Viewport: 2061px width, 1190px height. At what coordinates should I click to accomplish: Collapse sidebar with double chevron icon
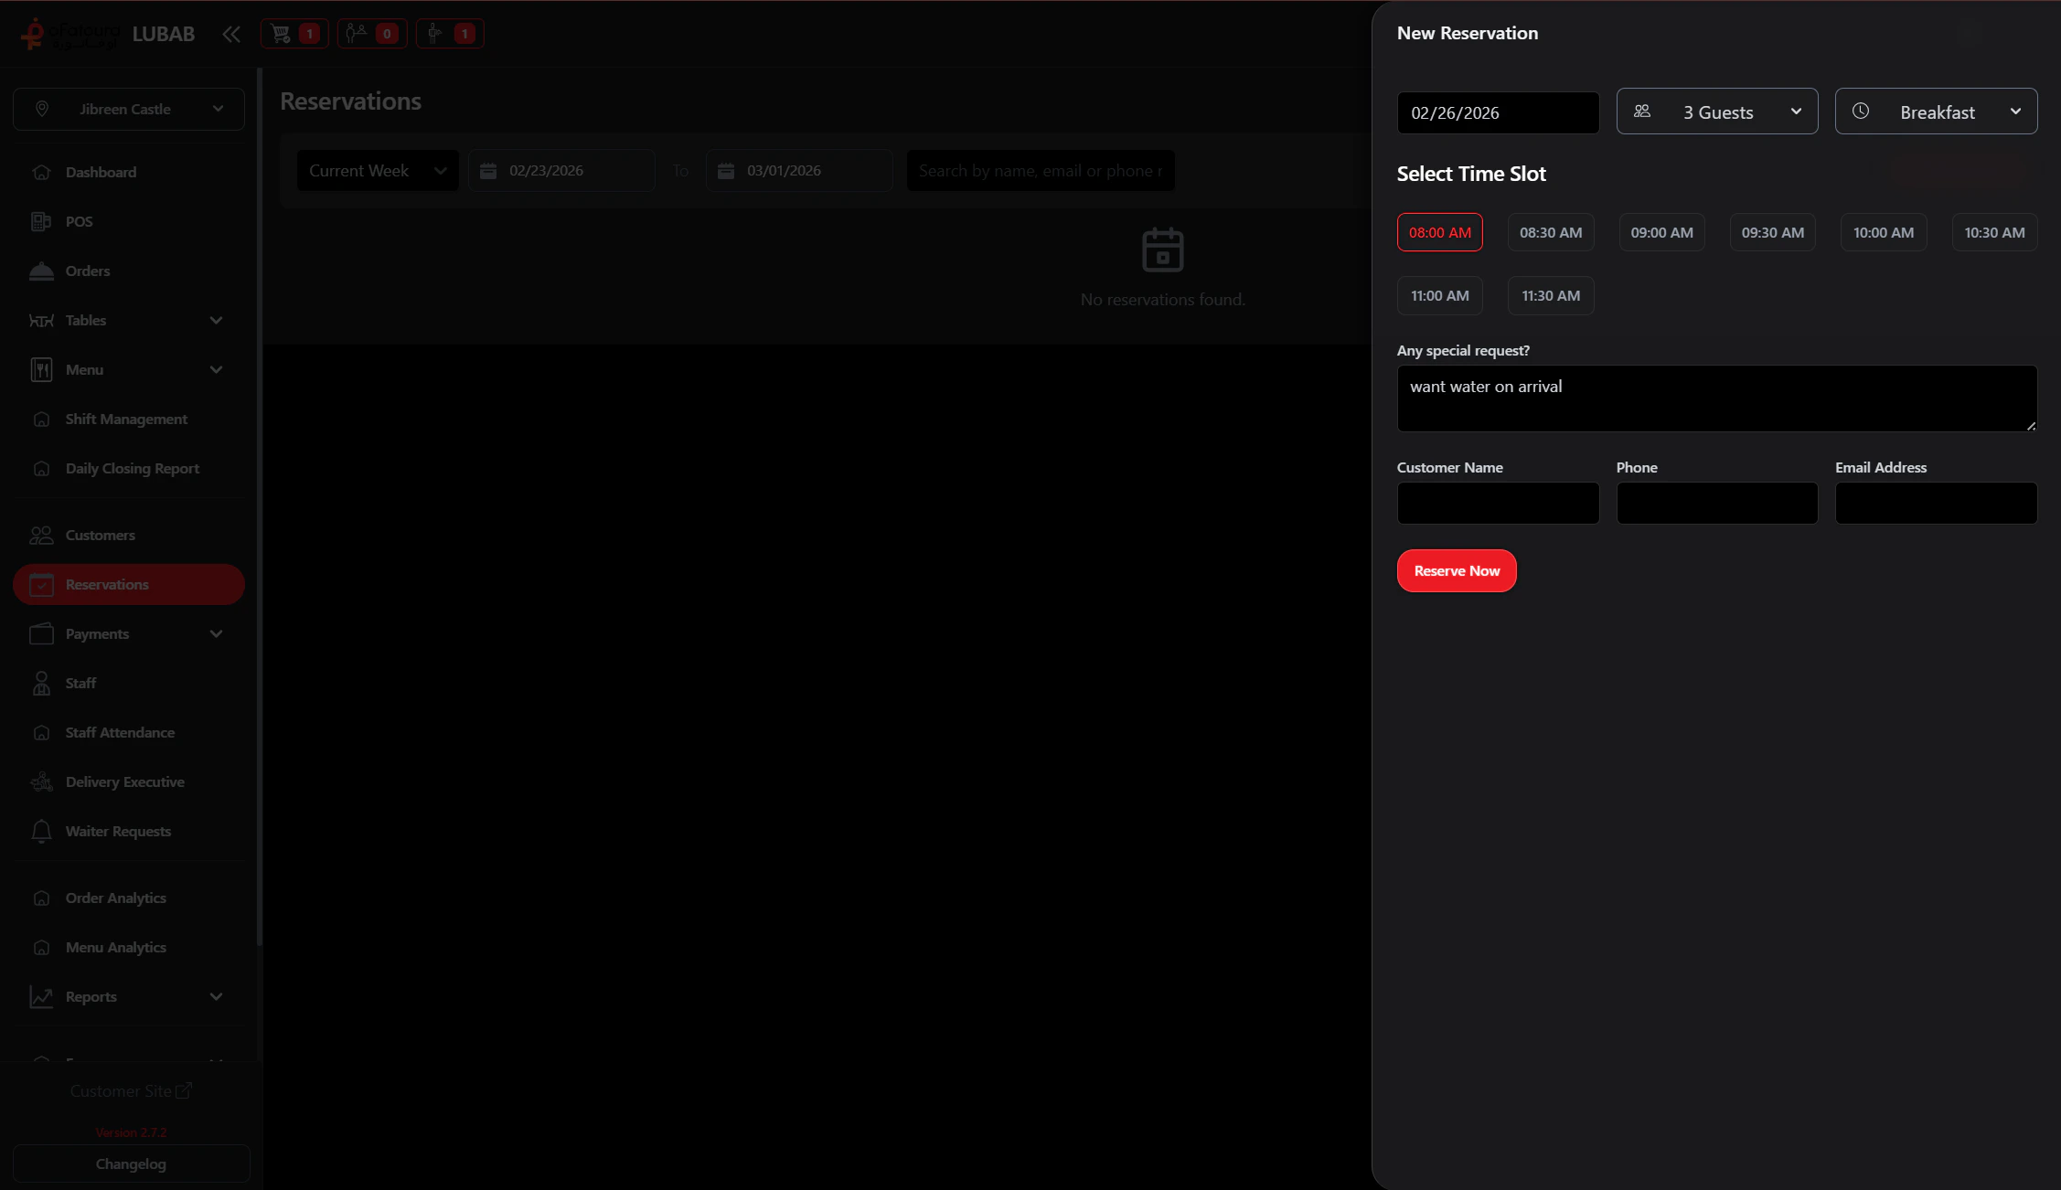[231, 34]
